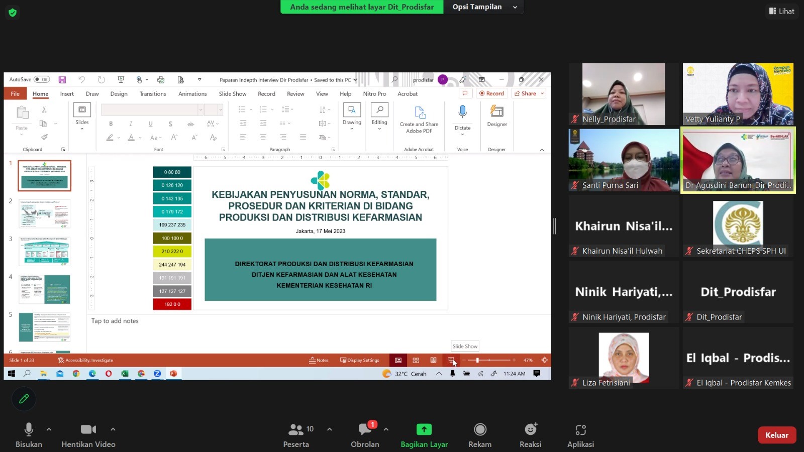This screenshot has width=804, height=452.
Task: Click the Dictate microphone icon in ribbon
Action: click(x=462, y=112)
